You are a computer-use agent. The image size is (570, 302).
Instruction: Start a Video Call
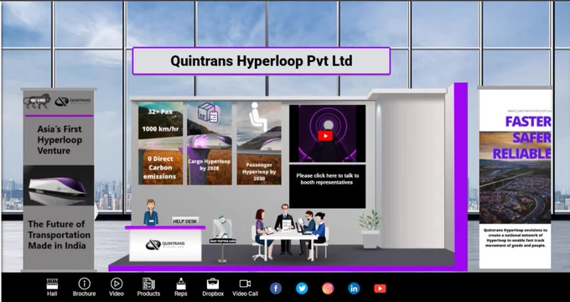click(x=245, y=287)
